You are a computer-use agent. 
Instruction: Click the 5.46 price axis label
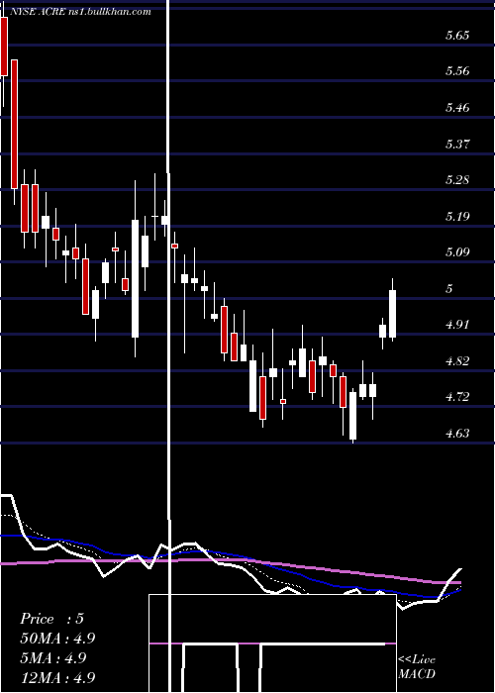pyautogui.click(x=457, y=108)
